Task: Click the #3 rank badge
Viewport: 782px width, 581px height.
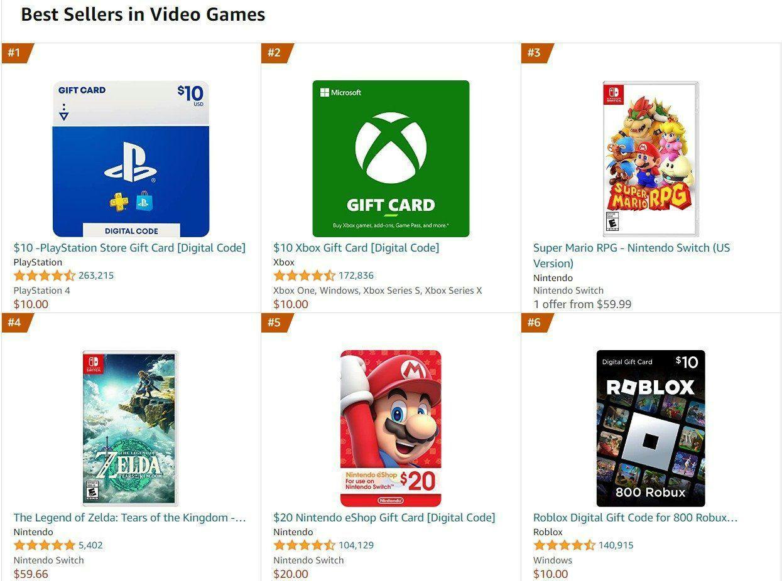Action: [537, 53]
